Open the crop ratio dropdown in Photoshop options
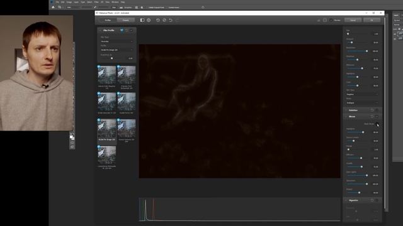 click(x=74, y=8)
